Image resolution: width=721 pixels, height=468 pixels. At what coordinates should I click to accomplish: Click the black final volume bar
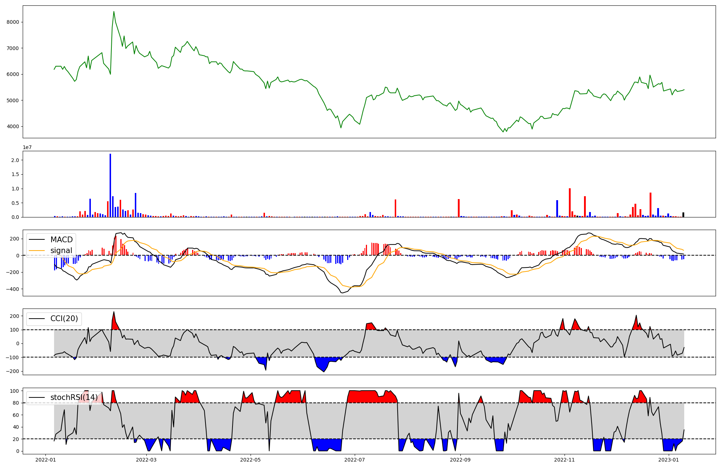(x=683, y=215)
